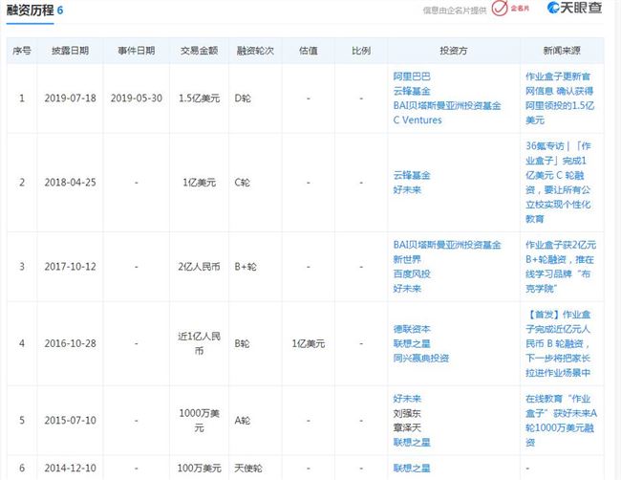Select disclosure date 2015-07-10
The height and width of the screenshot is (480, 621).
(x=70, y=420)
